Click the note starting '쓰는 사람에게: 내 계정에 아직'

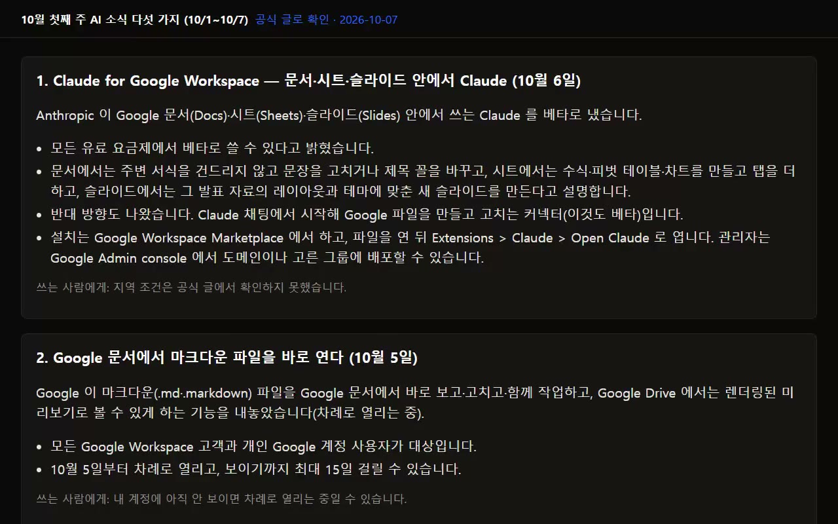pyautogui.click(x=222, y=499)
